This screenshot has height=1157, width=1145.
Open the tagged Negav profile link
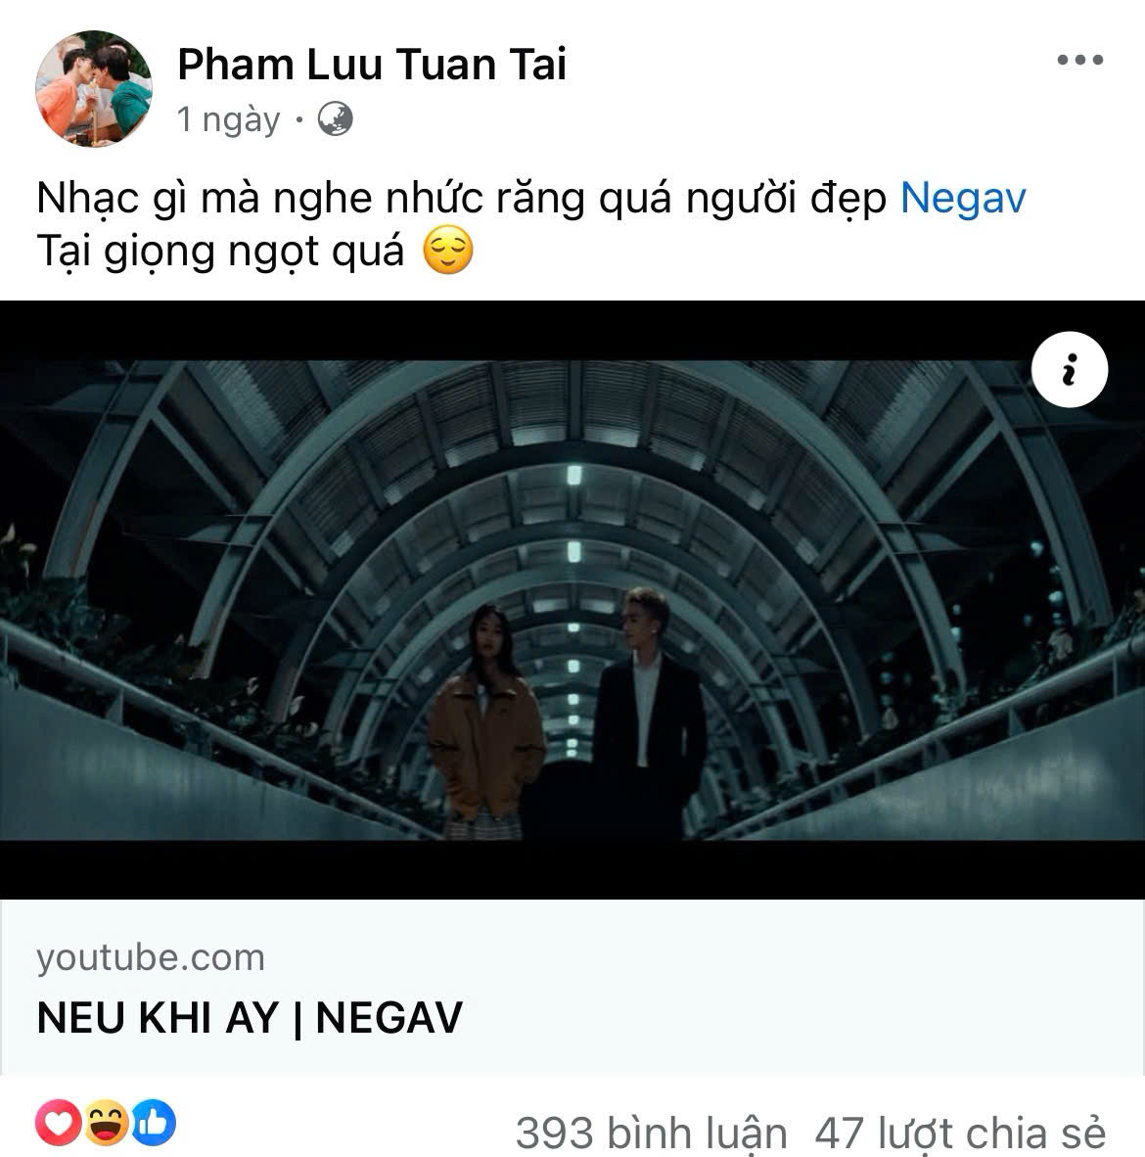pyautogui.click(x=963, y=198)
